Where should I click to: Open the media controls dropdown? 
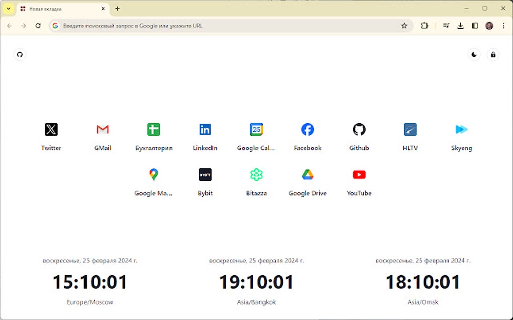(446, 25)
